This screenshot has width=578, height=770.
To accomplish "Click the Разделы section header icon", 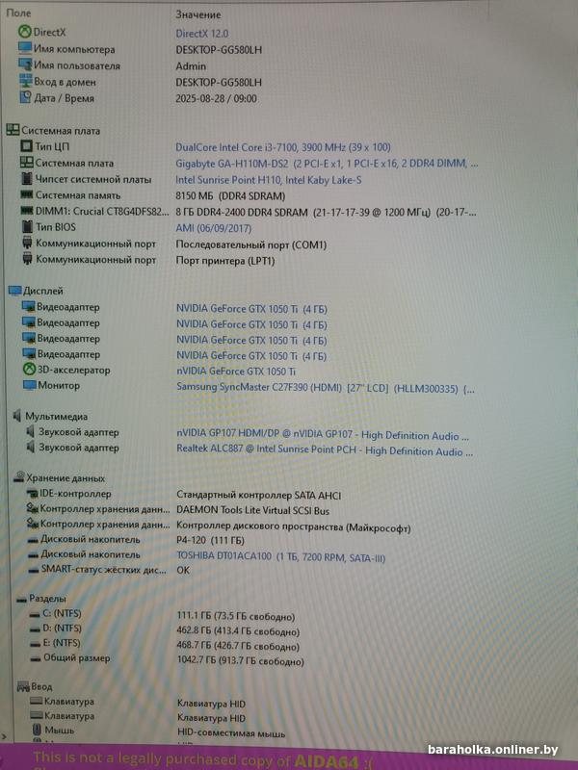I will tap(21, 599).
